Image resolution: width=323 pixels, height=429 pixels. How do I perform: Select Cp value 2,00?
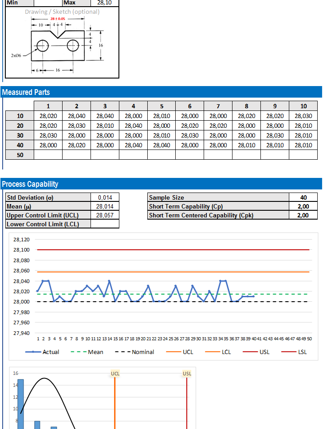pyautogui.click(x=303, y=206)
